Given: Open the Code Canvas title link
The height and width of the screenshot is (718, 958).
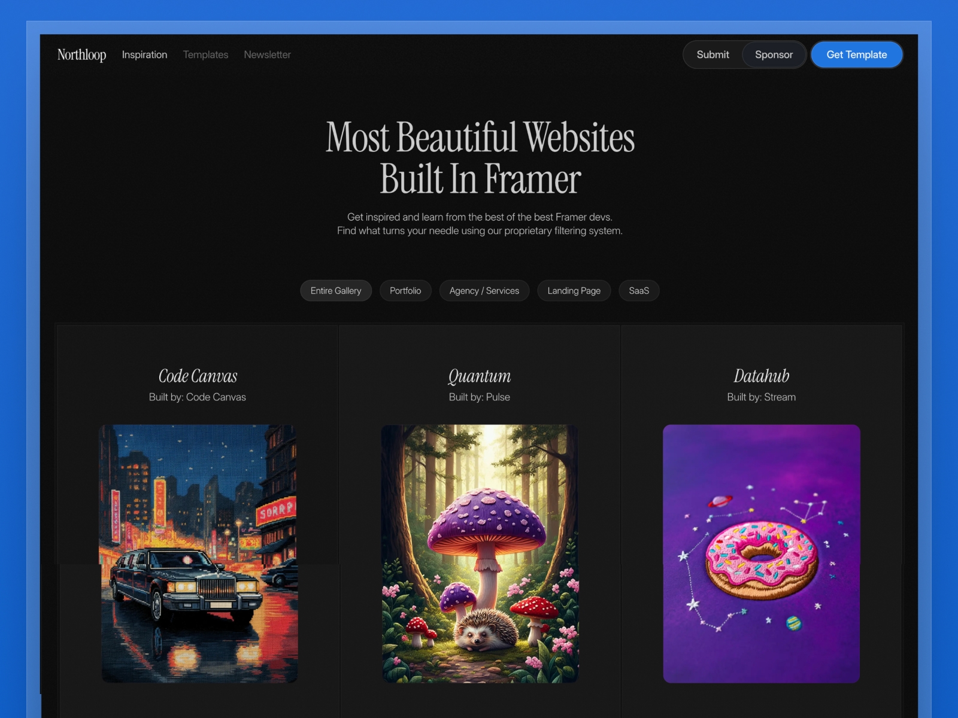Looking at the screenshot, I should 198,376.
